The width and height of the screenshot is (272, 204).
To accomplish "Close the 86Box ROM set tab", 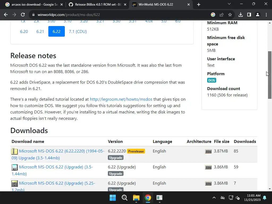I will tap(125, 5).
